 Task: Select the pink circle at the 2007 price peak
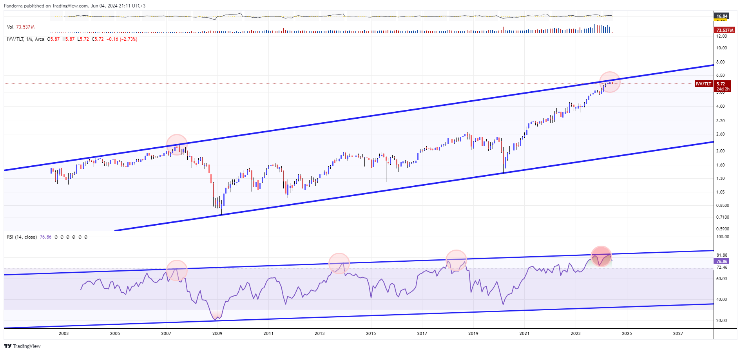pyautogui.click(x=177, y=145)
